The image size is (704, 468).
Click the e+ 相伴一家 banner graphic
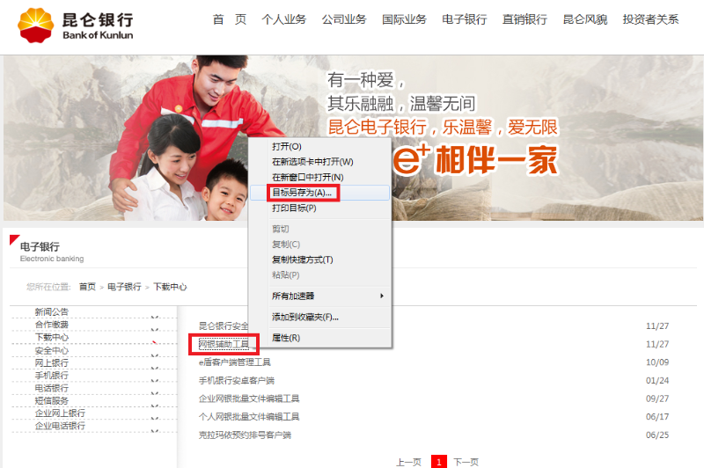(x=475, y=159)
